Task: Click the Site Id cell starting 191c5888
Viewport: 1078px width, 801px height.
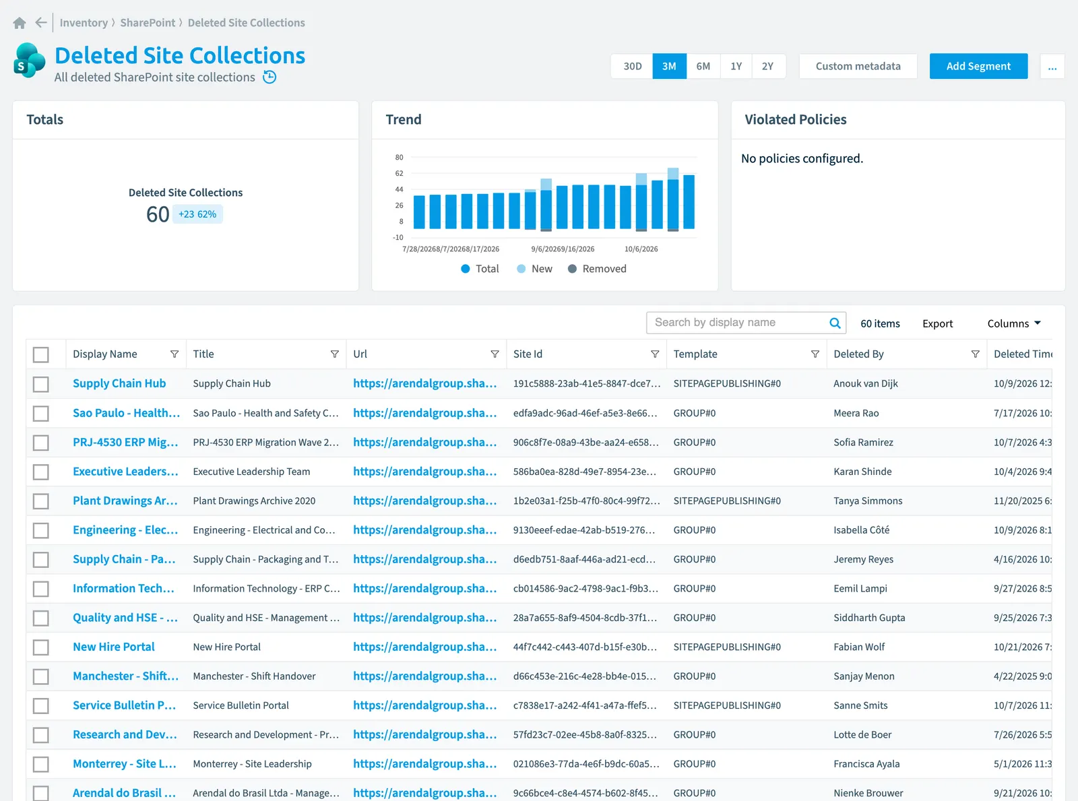Action: click(587, 383)
